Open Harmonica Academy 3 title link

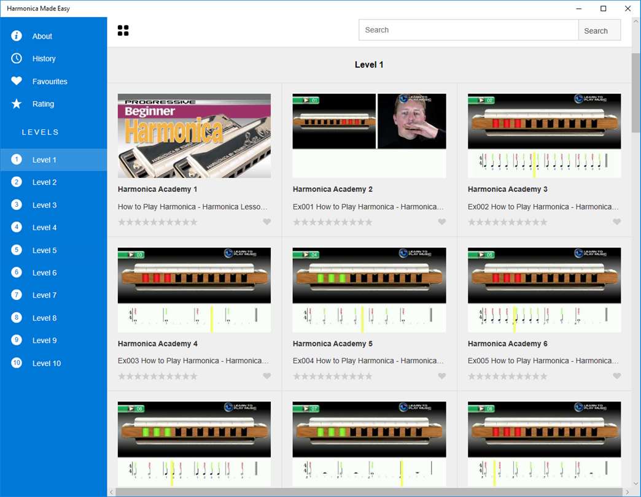point(507,189)
